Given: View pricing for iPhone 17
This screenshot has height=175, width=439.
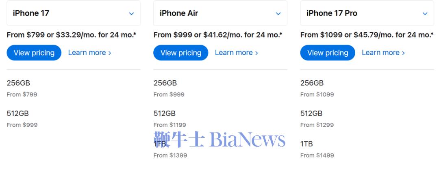Looking at the screenshot, I should point(34,53).
